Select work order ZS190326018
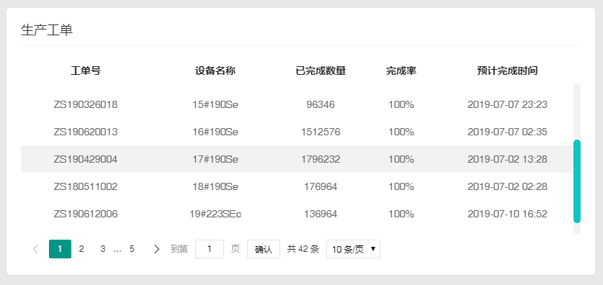 (x=86, y=104)
